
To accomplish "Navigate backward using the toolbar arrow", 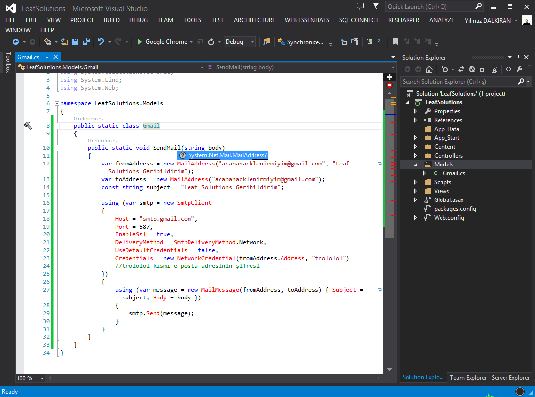I will coord(16,42).
